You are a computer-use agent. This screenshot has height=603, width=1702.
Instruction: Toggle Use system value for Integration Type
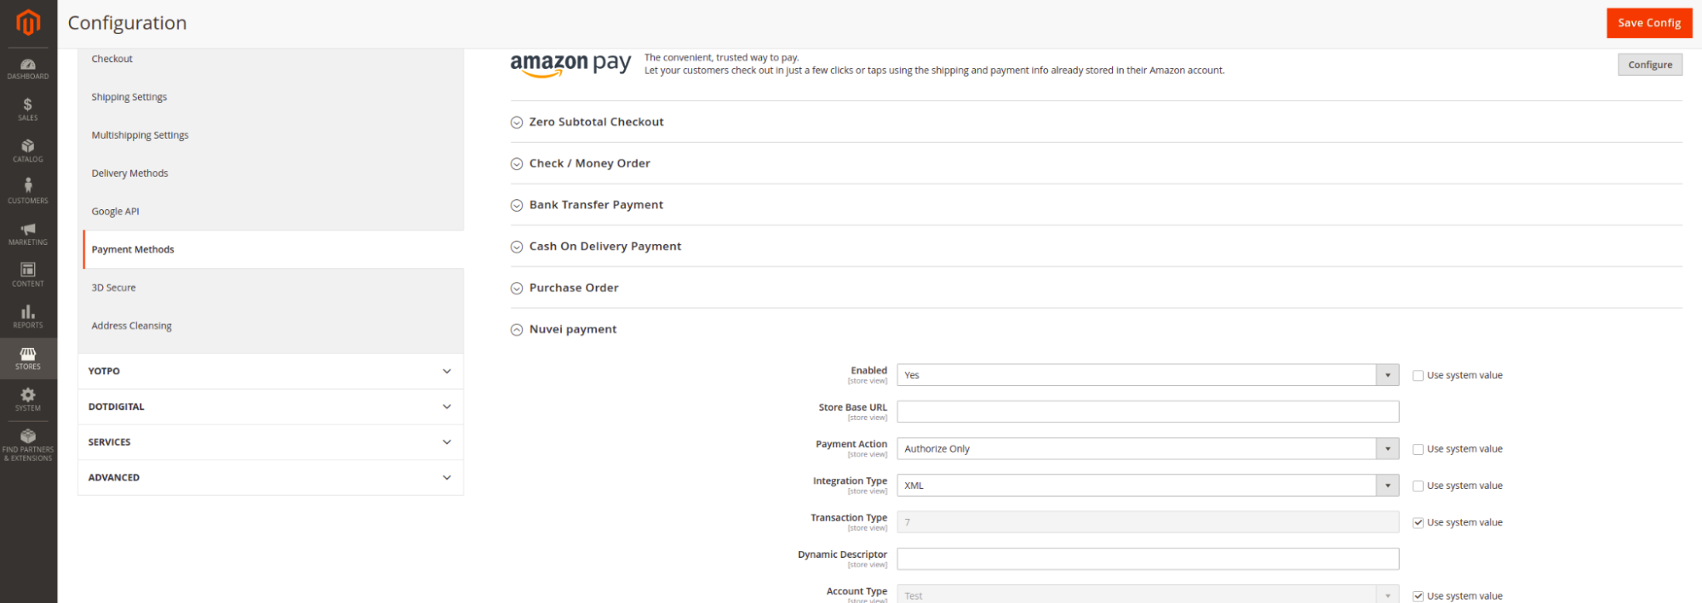click(1418, 486)
